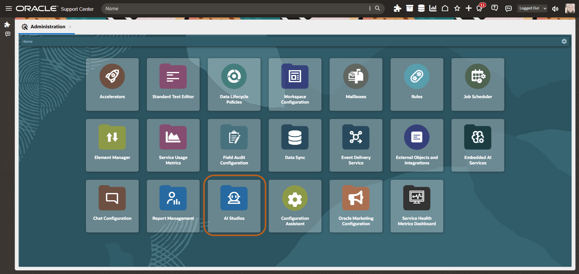The width and height of the screenshot is (579, 274).
Task: Click the Name search input field
Action: (235, 8)
